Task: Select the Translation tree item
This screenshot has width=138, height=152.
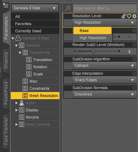Action: [x=43, y=60]
